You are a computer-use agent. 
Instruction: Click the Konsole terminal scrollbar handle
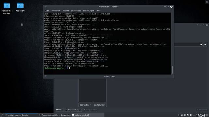[x=172, y=70]
